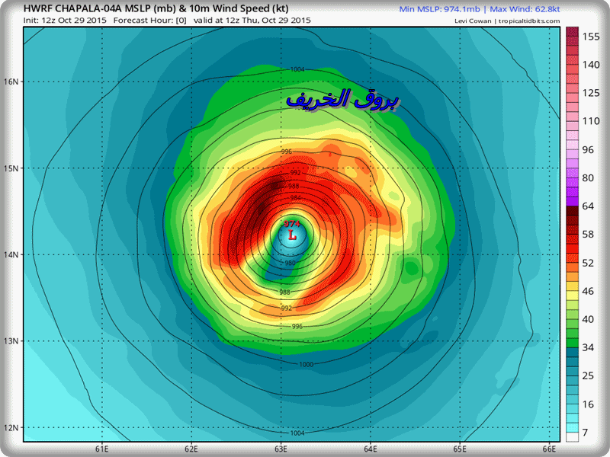
Task: Click the 992 isobar label north of the eye
Action: 296,173
